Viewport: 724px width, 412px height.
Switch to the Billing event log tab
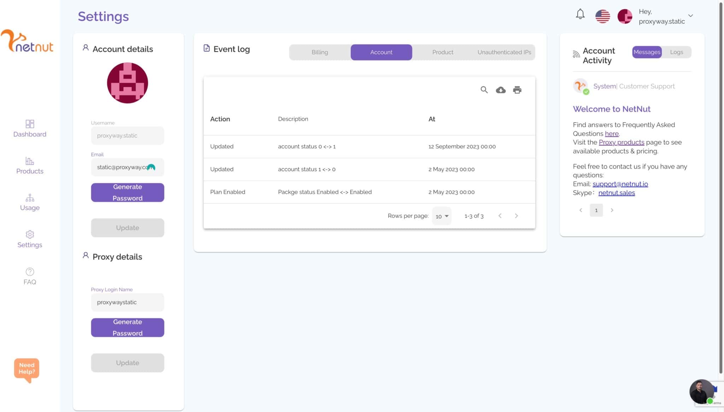320,52
